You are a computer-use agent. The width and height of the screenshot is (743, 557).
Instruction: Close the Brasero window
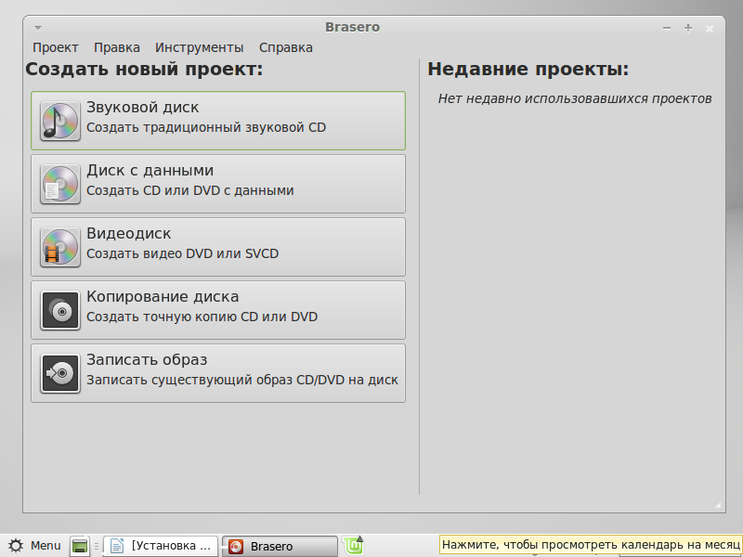click(x=710, y=29)
